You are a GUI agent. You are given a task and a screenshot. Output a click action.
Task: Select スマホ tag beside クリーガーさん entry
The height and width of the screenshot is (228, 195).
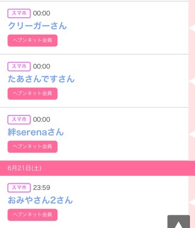[x=19, y=13]
